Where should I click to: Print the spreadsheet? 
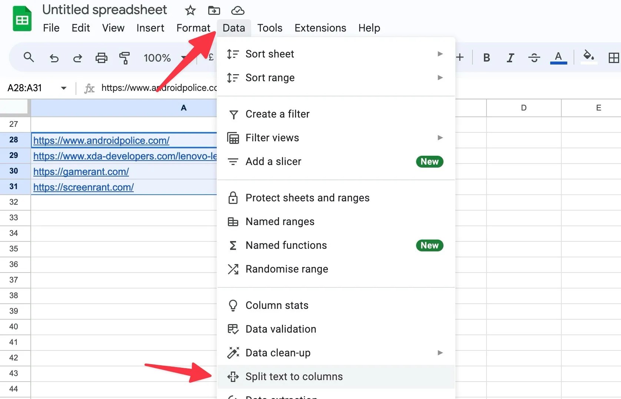tap(101, 57)
